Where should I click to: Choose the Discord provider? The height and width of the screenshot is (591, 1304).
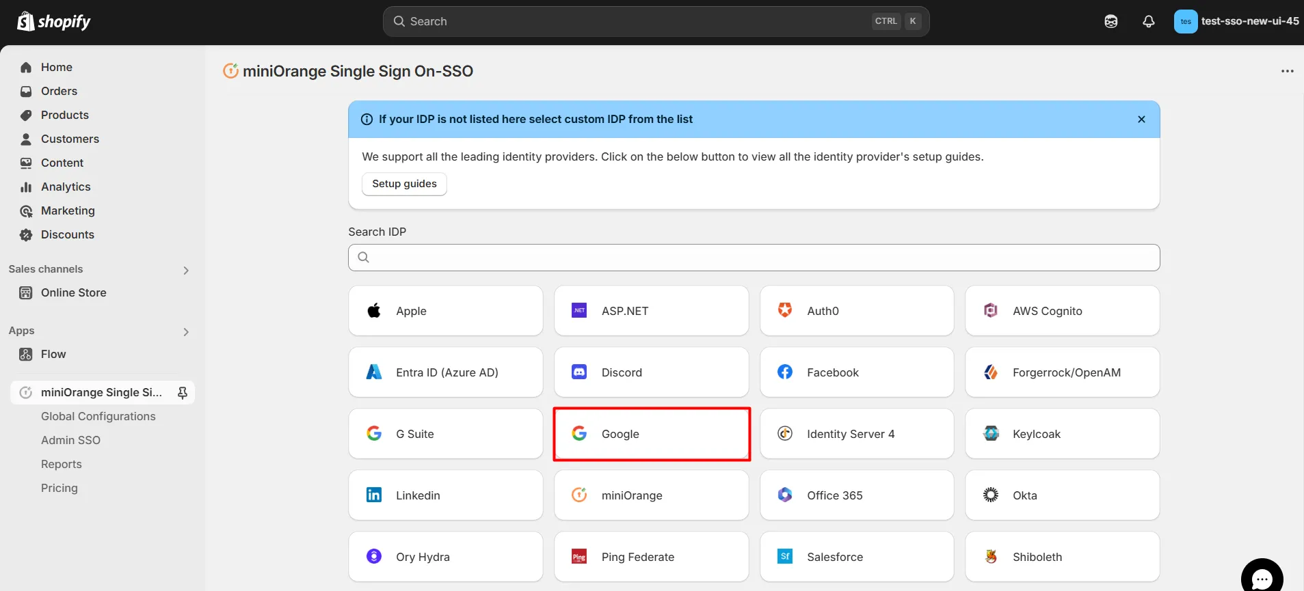651,372
